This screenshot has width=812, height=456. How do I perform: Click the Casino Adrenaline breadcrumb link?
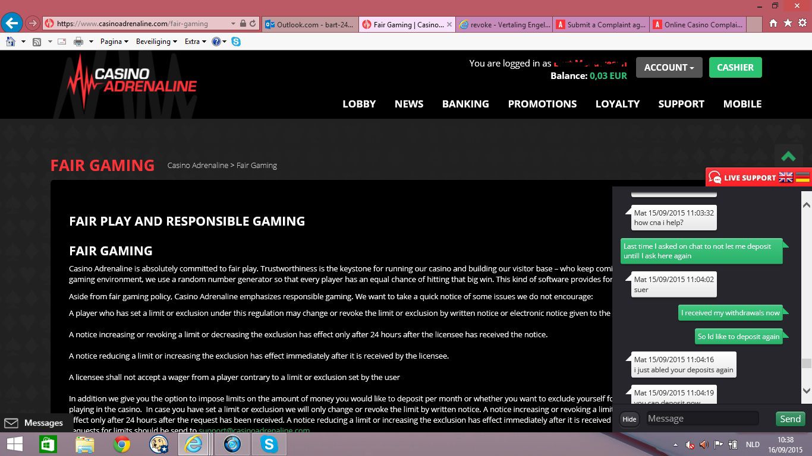pos(198,165)
